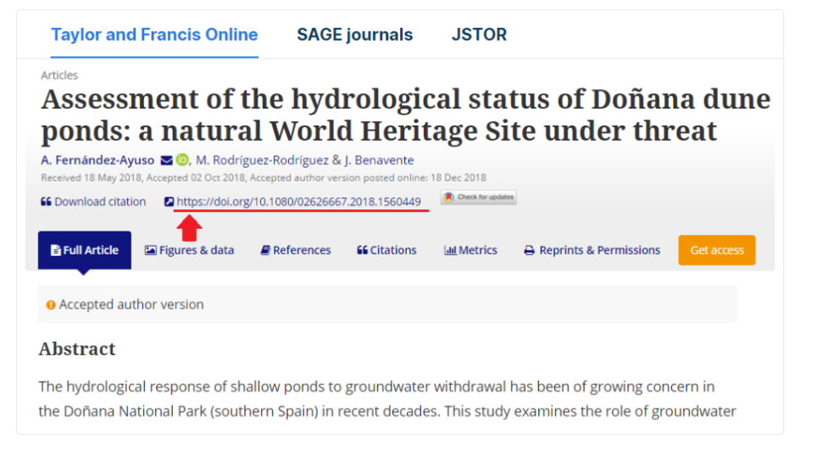Open the Figures & data tab
The height and width of the screenshot is (457, 828).
coord(190,250)
